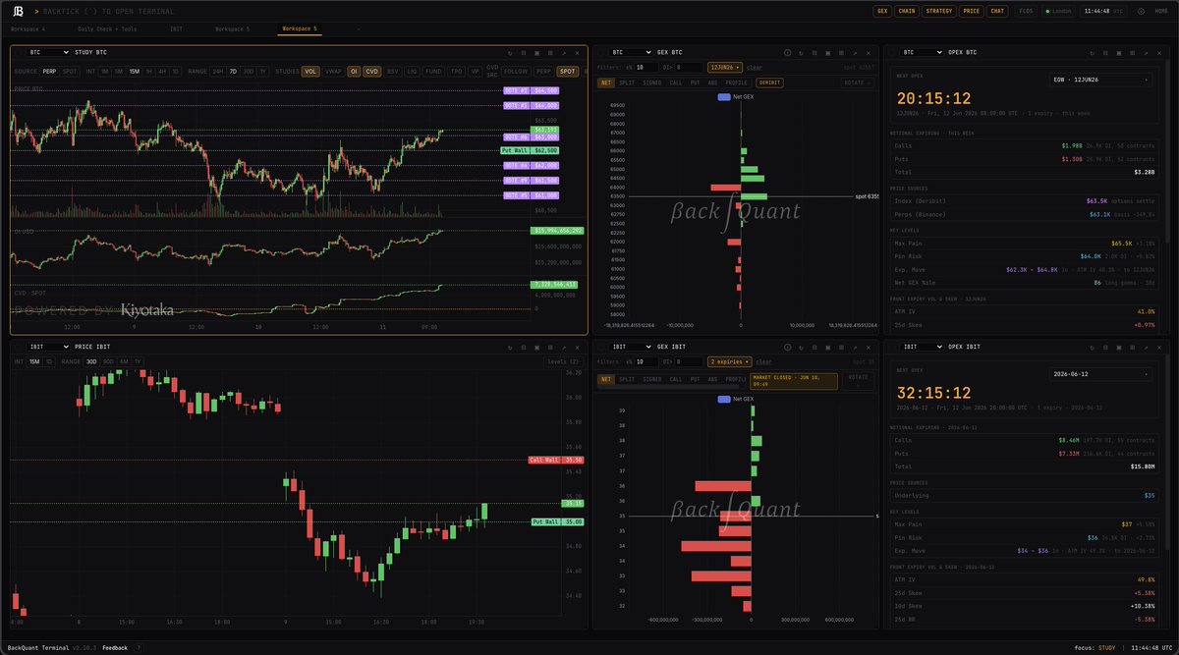Pop out the STUDY BTC panel
1179x655 pixels.
pyautogui.click(x=564, y=53)
